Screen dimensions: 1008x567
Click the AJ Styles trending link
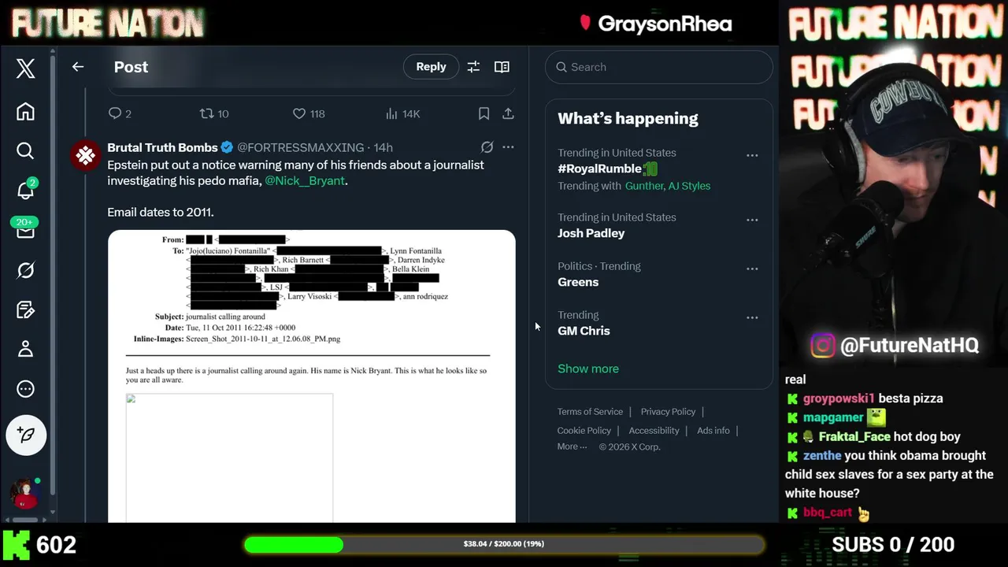point(689,186)
